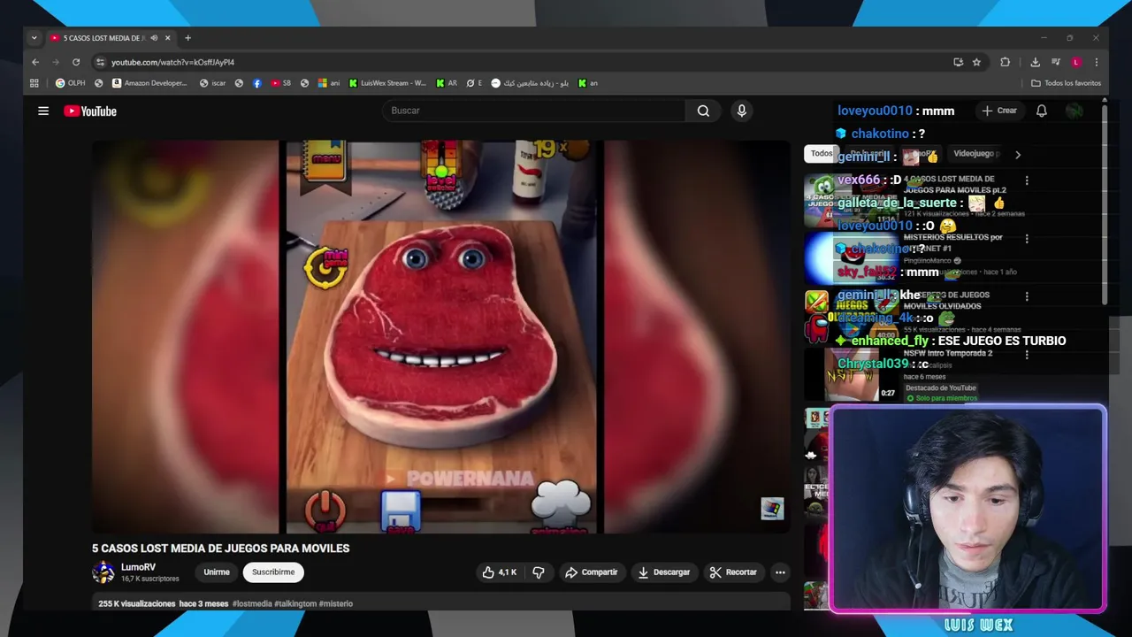Close the '5 CASOS LOST MEDIA' tab
This screenshot has height=637, width=1132.
tap(167, 38)
